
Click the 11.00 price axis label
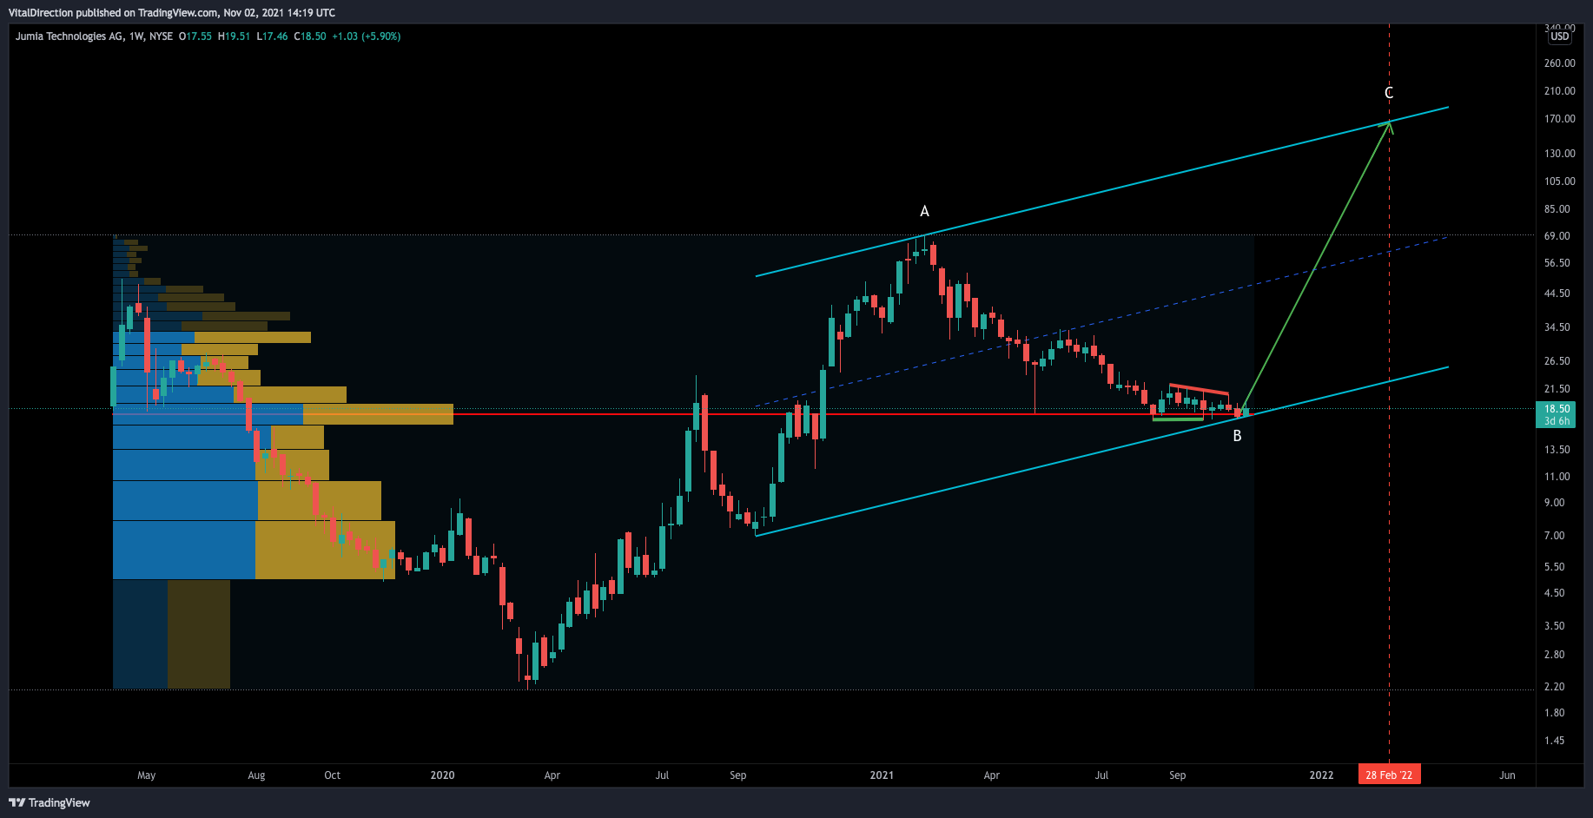tap(1557, 477)
